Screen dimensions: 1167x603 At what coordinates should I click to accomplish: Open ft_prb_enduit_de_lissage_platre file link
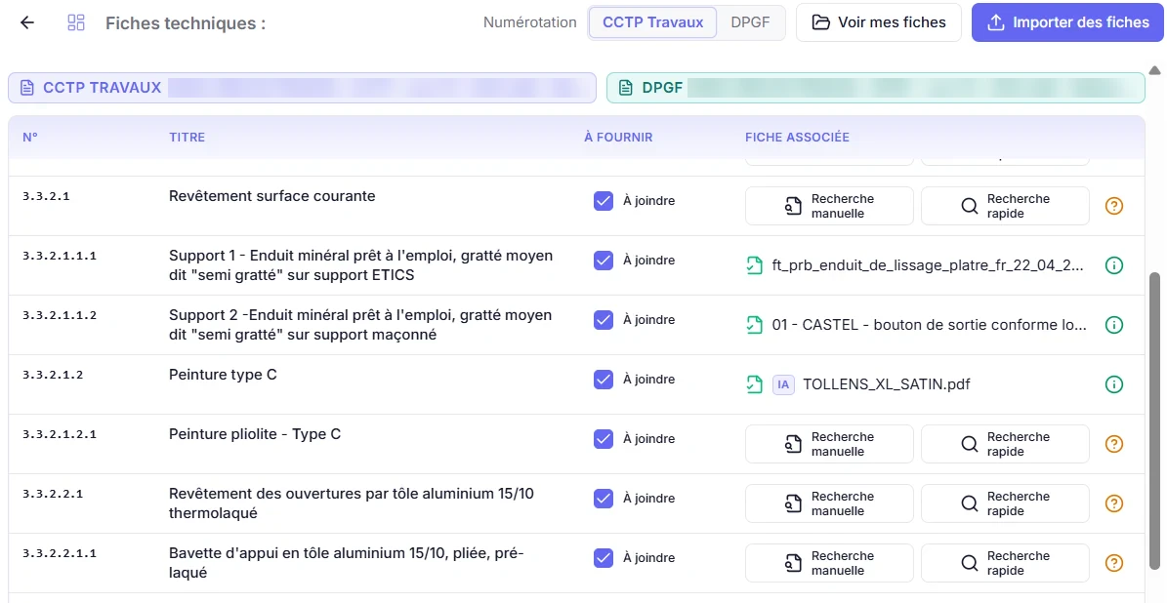pos(928,265)
